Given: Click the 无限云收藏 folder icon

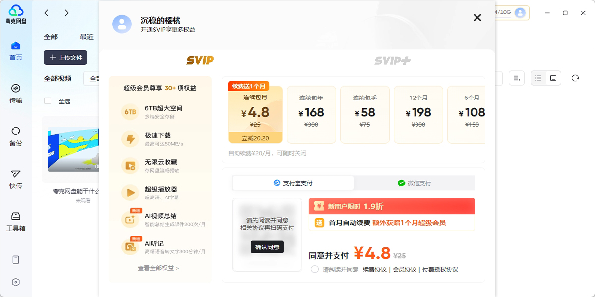Looking at the screenshot, I should click(130, 166).
